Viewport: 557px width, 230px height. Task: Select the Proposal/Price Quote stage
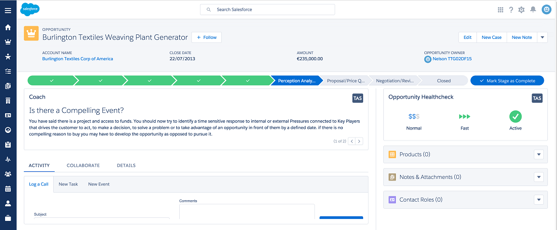pyautogui.click(x=344, y=81)
